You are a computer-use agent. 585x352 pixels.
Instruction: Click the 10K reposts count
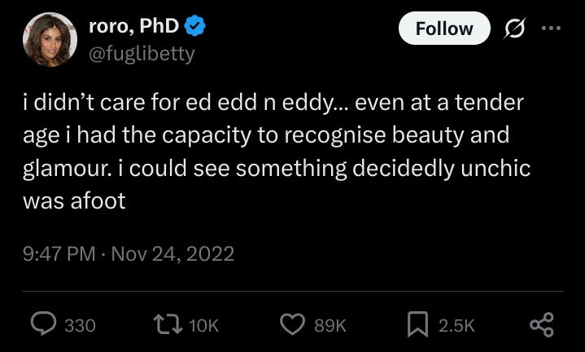pos(203,325)
